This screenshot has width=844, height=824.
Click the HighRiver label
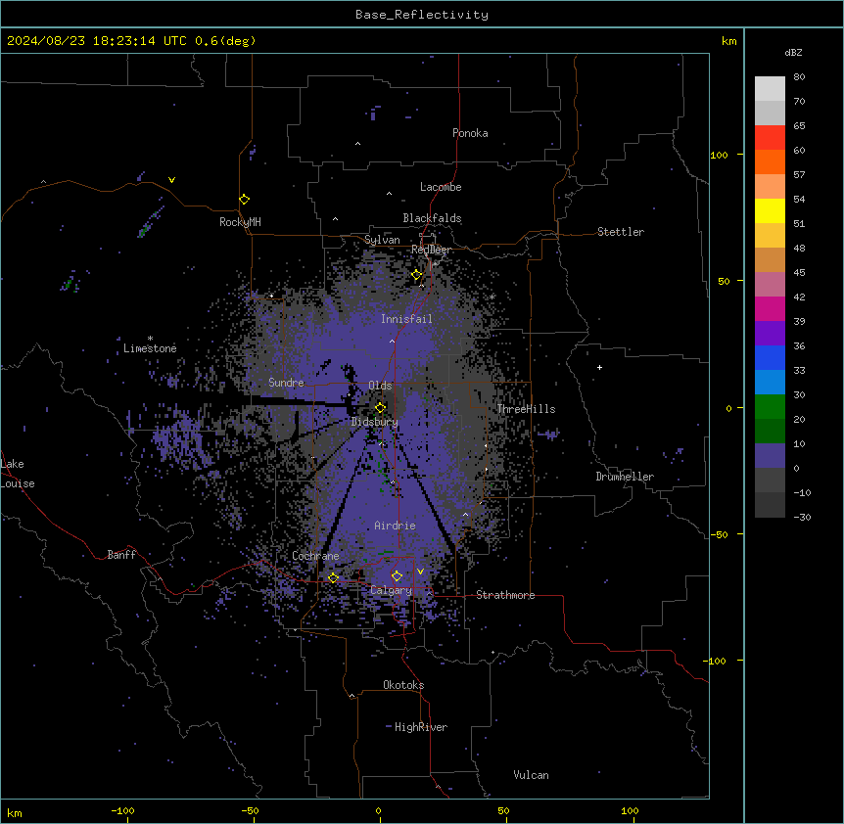point(421,727)
